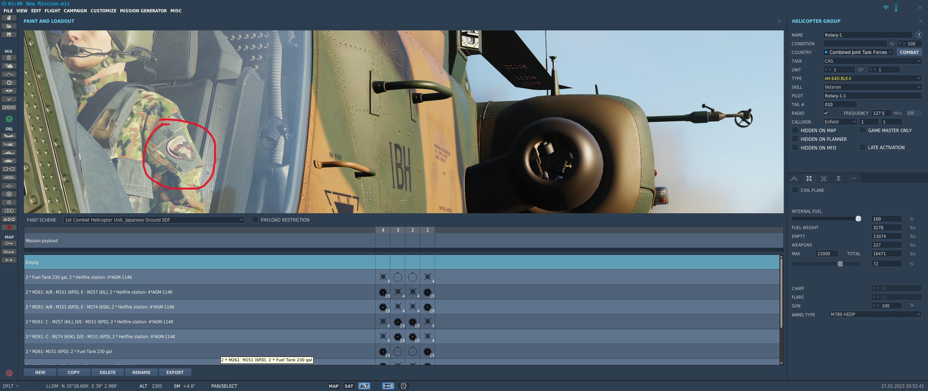Click the place ground vehicle tank icon

[x=9, y=161]
